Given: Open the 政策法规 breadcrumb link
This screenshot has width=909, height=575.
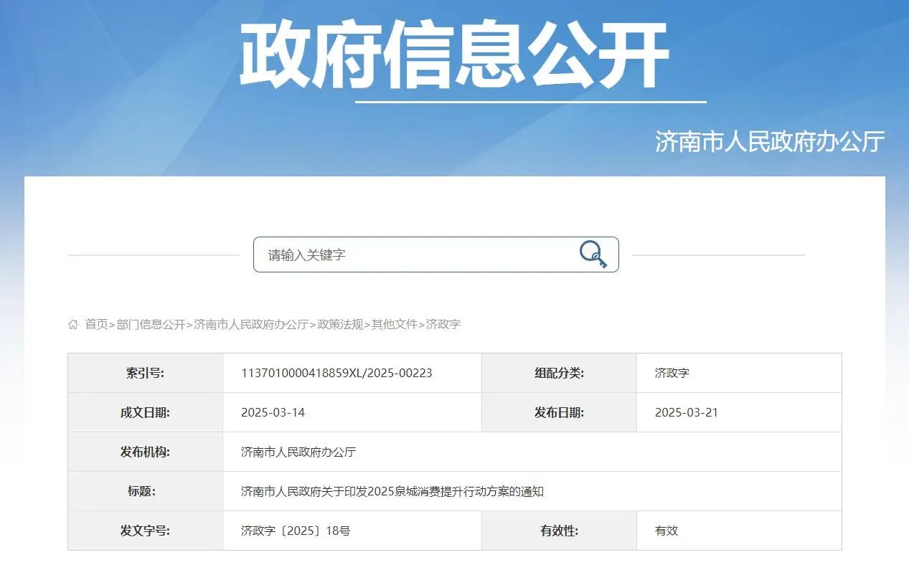Looking at the screenshot, I should 340,324.
